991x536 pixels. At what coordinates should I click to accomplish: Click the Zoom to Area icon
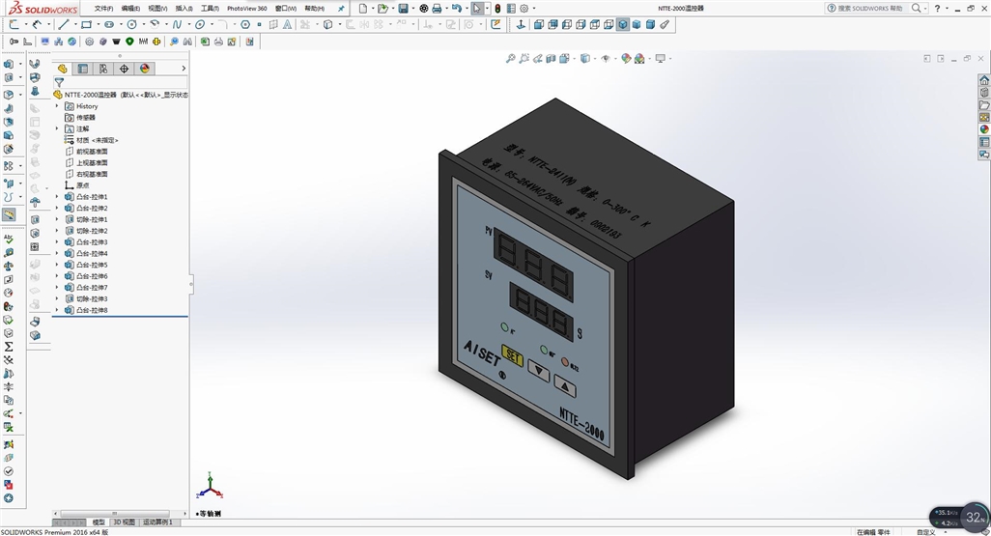524,58
